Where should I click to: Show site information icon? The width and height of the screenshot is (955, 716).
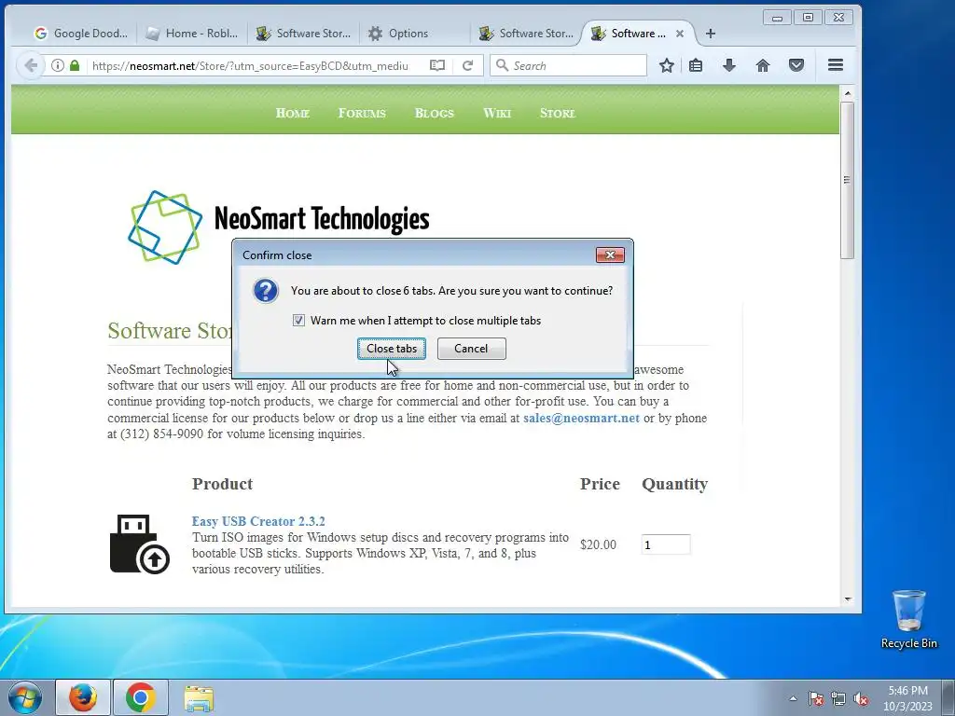coord(57,65)
